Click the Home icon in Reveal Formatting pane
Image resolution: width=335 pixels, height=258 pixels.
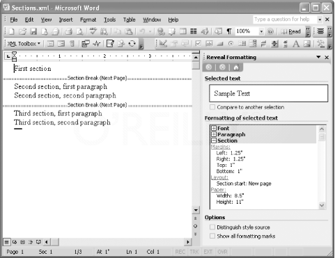click(236, 67)
